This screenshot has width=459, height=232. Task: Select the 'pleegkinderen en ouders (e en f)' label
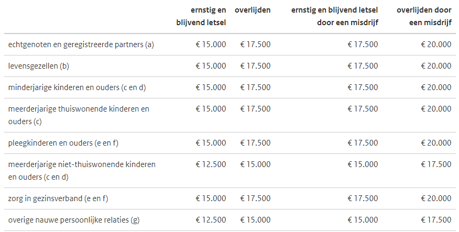67,143
